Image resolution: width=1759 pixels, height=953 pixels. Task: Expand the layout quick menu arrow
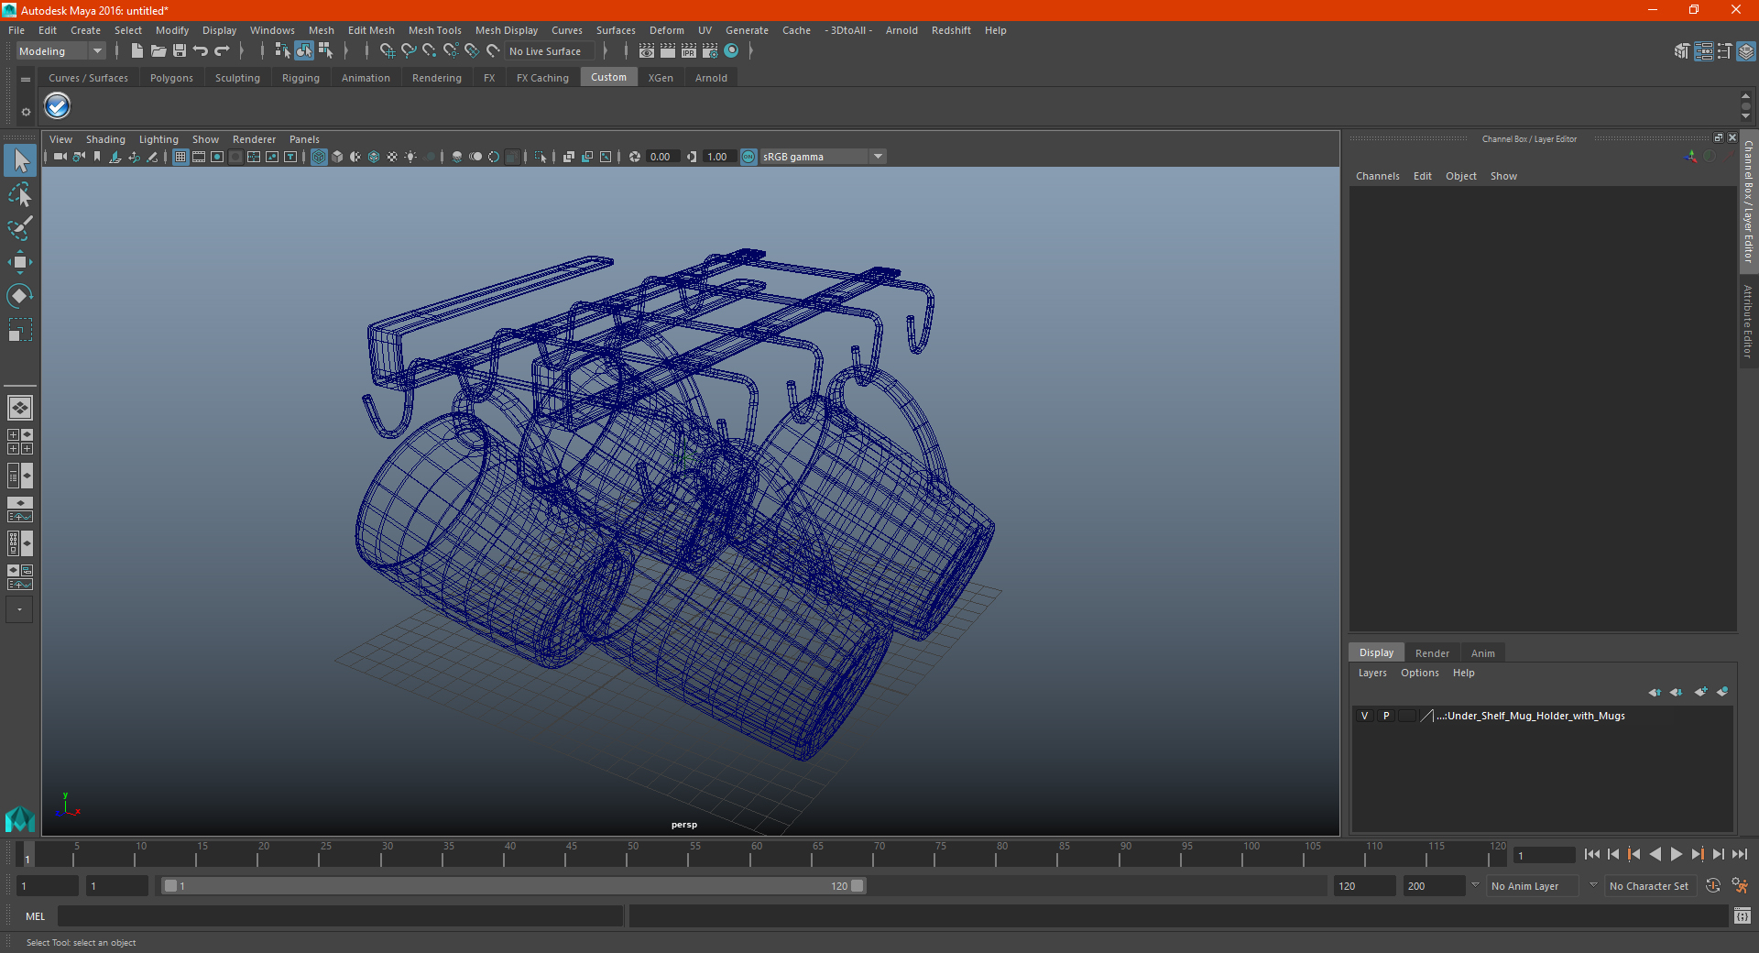point(19,609)
